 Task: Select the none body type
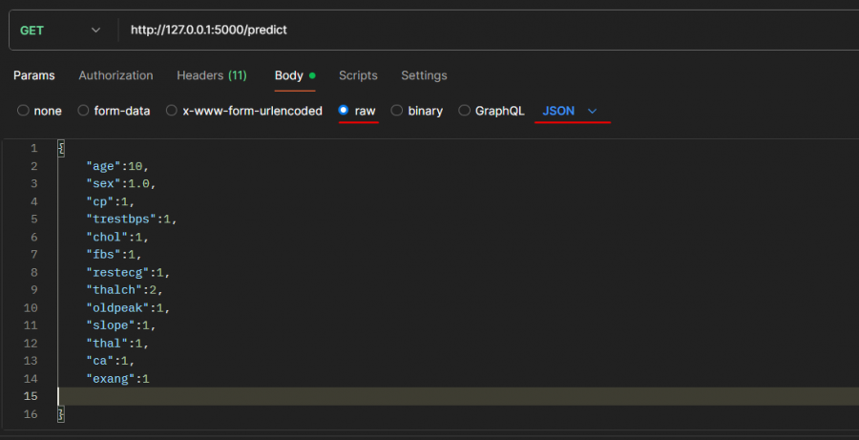pyautogui.click(x=23, y=111)
